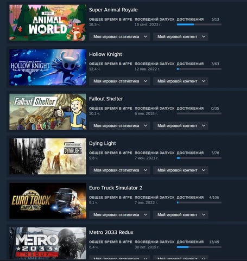The height and width of the screenshot is (261, 247).
Task: Open Hollow Knight game banner image
Action: click(48, 67)
